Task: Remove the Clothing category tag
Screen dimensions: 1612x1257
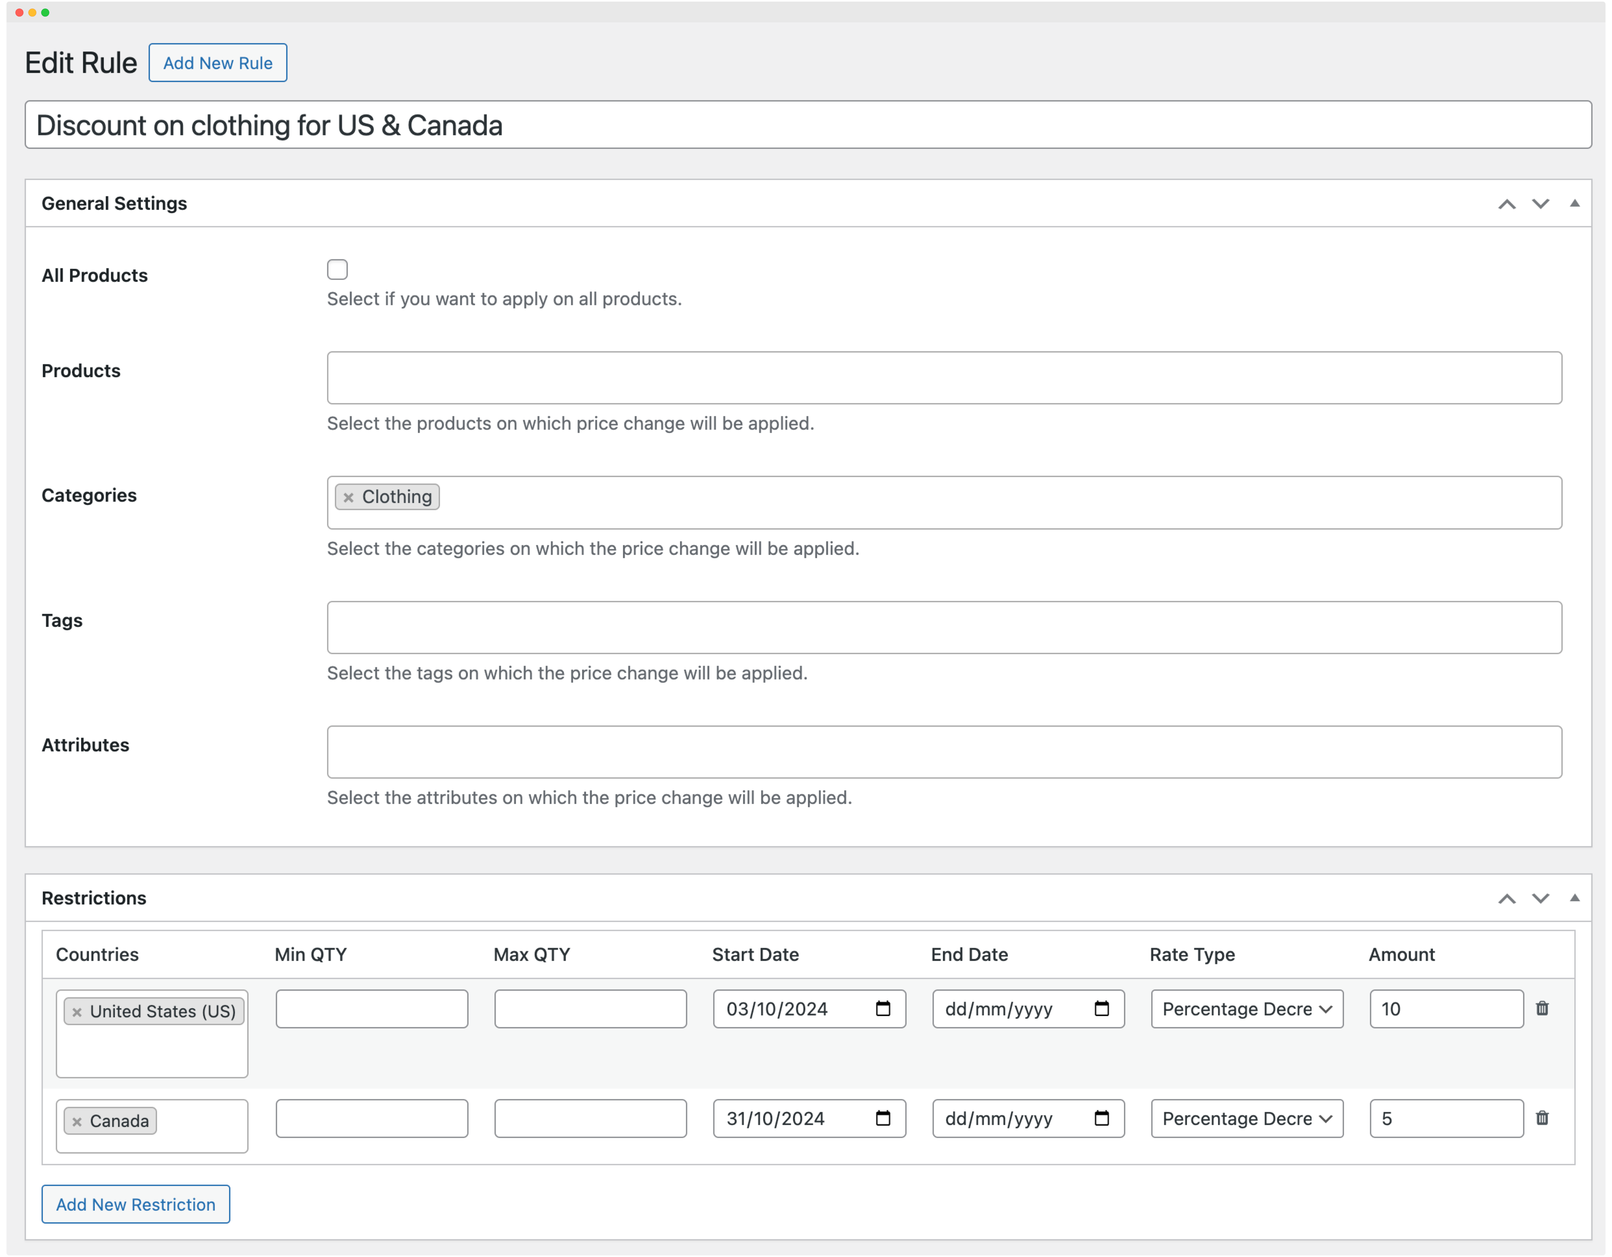Action: [348, 497]
